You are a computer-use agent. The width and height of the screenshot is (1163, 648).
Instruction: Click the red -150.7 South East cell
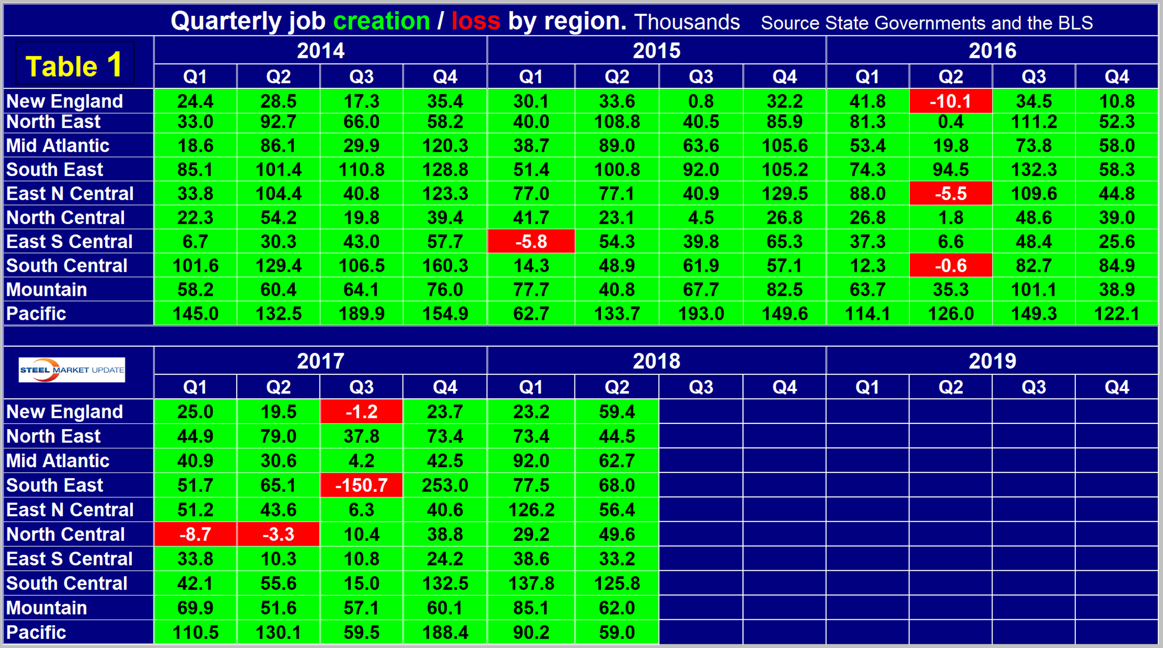(x=361, y=485)
